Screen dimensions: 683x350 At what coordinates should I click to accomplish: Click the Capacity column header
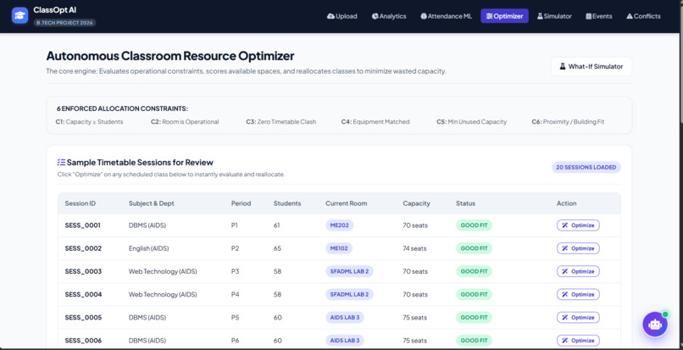(x=416, y=203)
